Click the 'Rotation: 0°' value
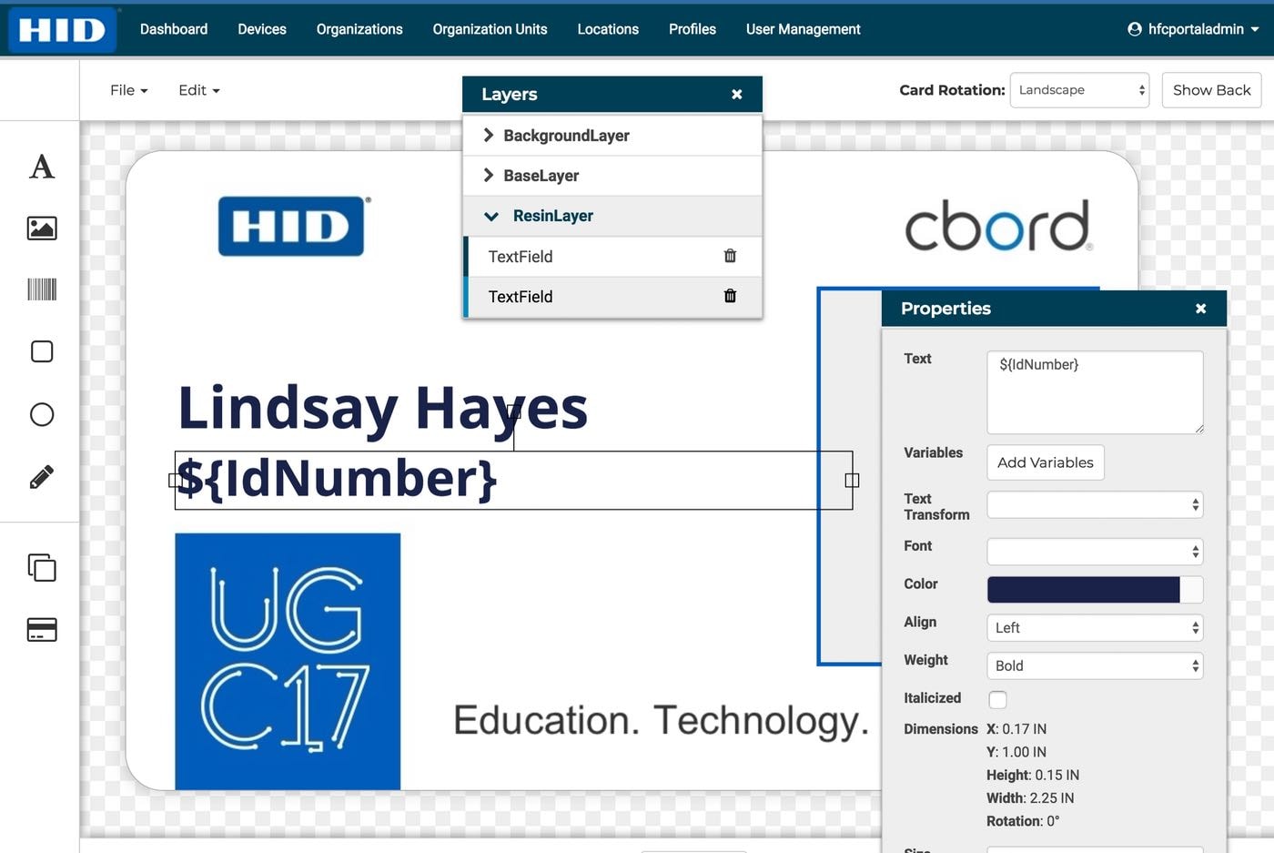The width and height of the screenshot is (1274, 853). point(1023,820)
